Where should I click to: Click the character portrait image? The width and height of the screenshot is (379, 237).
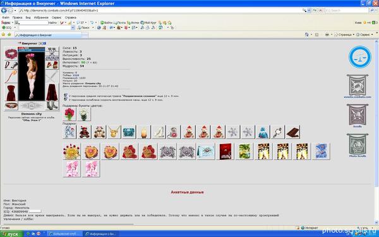coord(32,76)
